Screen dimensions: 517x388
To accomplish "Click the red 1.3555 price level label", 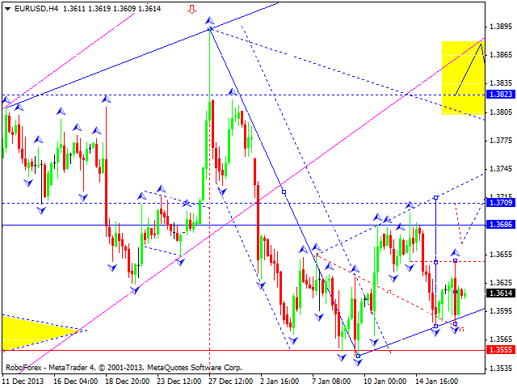I will (x=501, y=349).
